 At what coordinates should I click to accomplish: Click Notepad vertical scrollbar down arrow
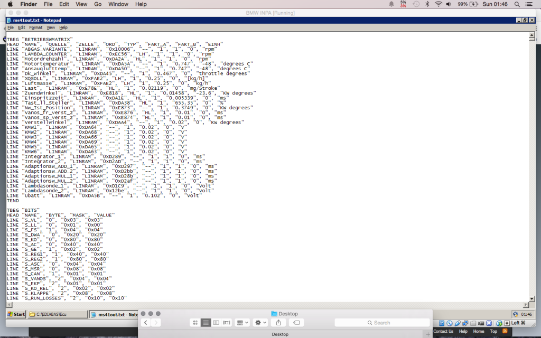coord(531,298)
